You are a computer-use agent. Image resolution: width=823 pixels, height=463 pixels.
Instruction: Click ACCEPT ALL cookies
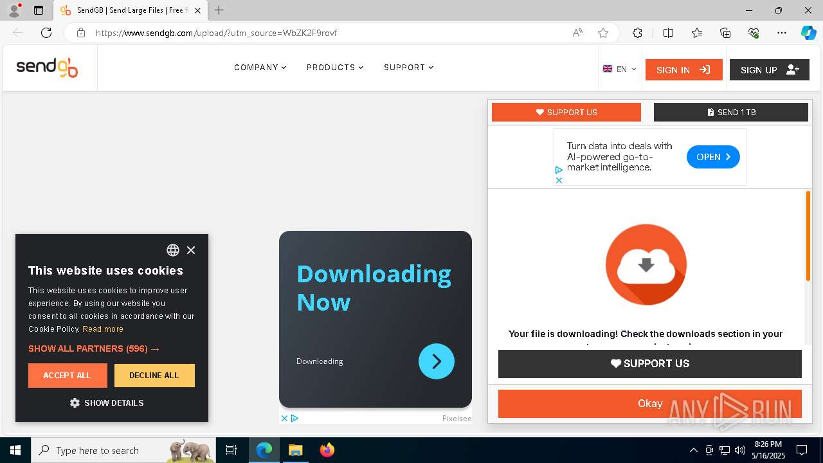68,376
